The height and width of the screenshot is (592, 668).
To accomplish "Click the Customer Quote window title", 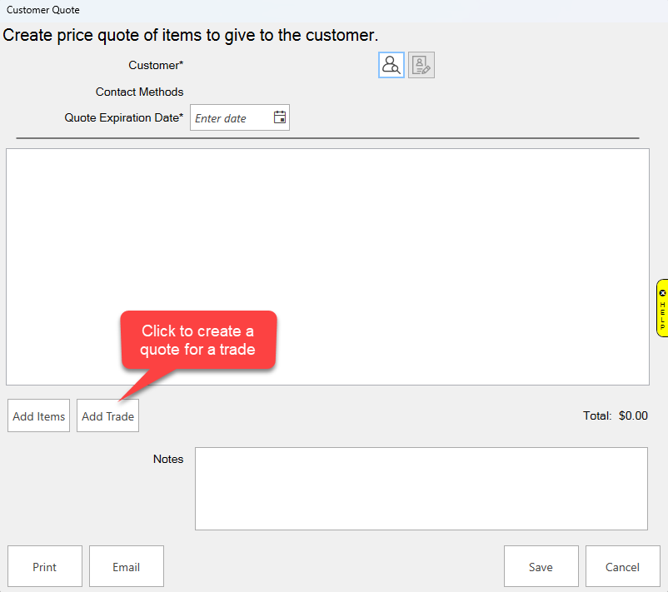I will [43, 10].
